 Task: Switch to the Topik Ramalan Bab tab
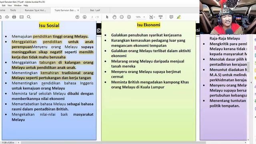click(65, 10)
